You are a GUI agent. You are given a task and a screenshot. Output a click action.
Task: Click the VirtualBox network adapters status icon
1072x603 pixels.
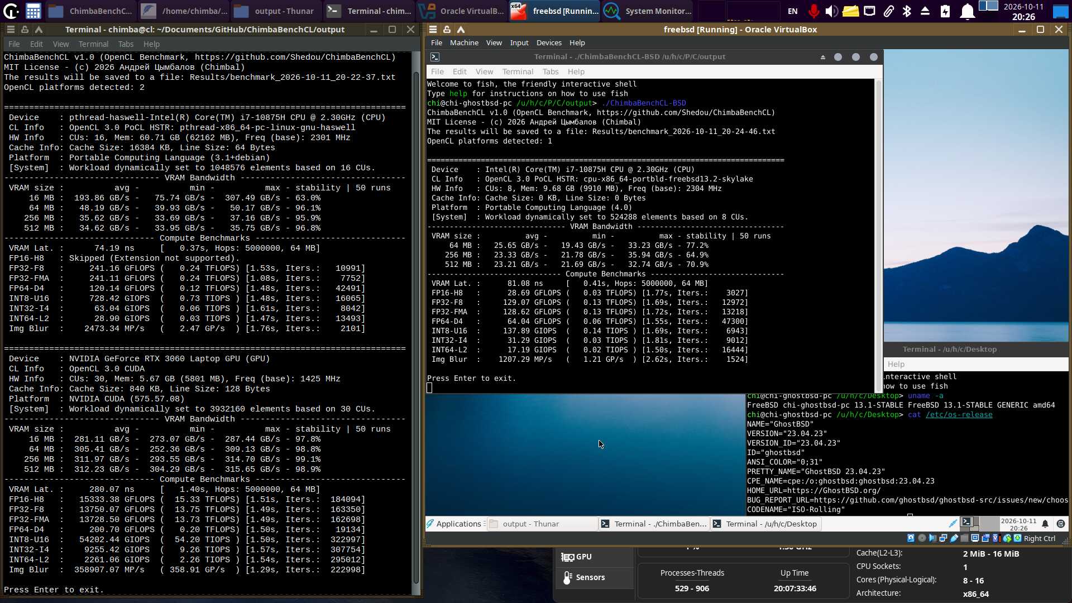tap(943, 538)
